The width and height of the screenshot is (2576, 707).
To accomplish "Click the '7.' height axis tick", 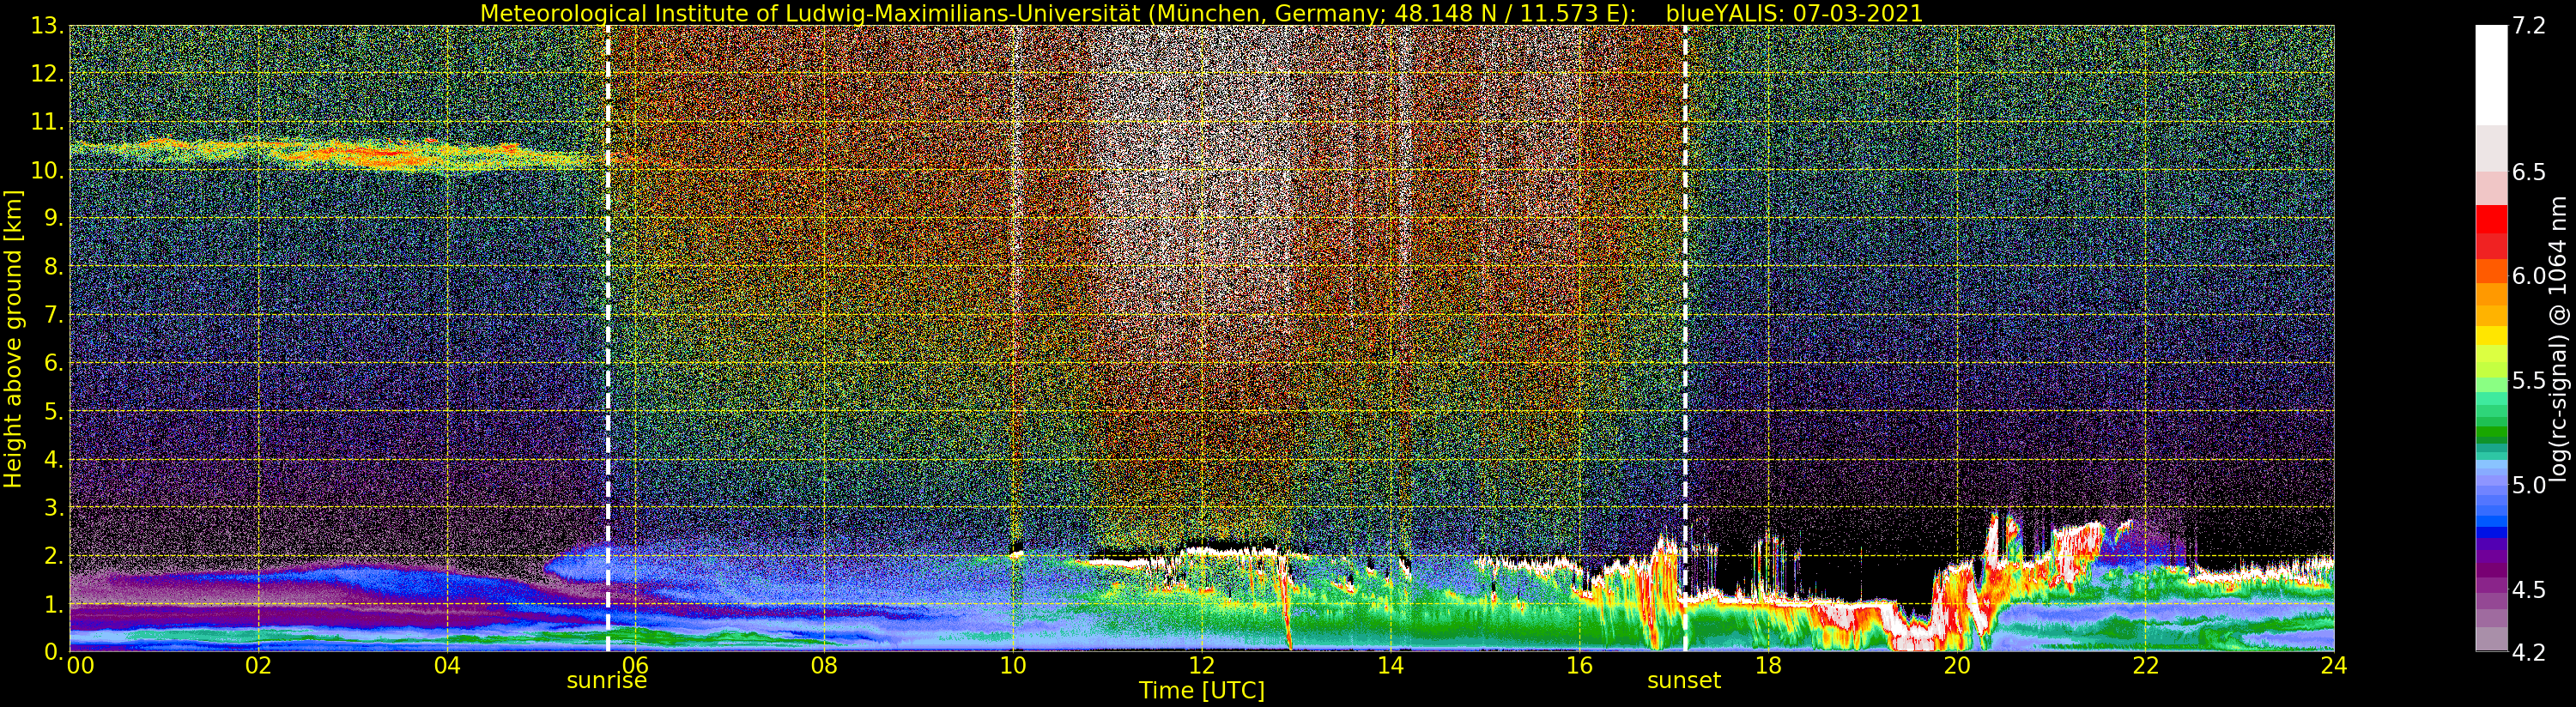I will click(x=53, y=315).
